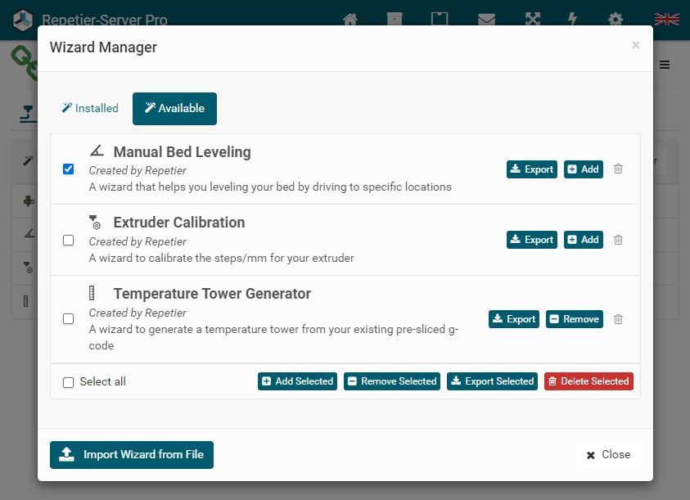This screenshot has width=690, height=500.
Task: Export the Extruder Calibration wizard
Action: point(532,240)
